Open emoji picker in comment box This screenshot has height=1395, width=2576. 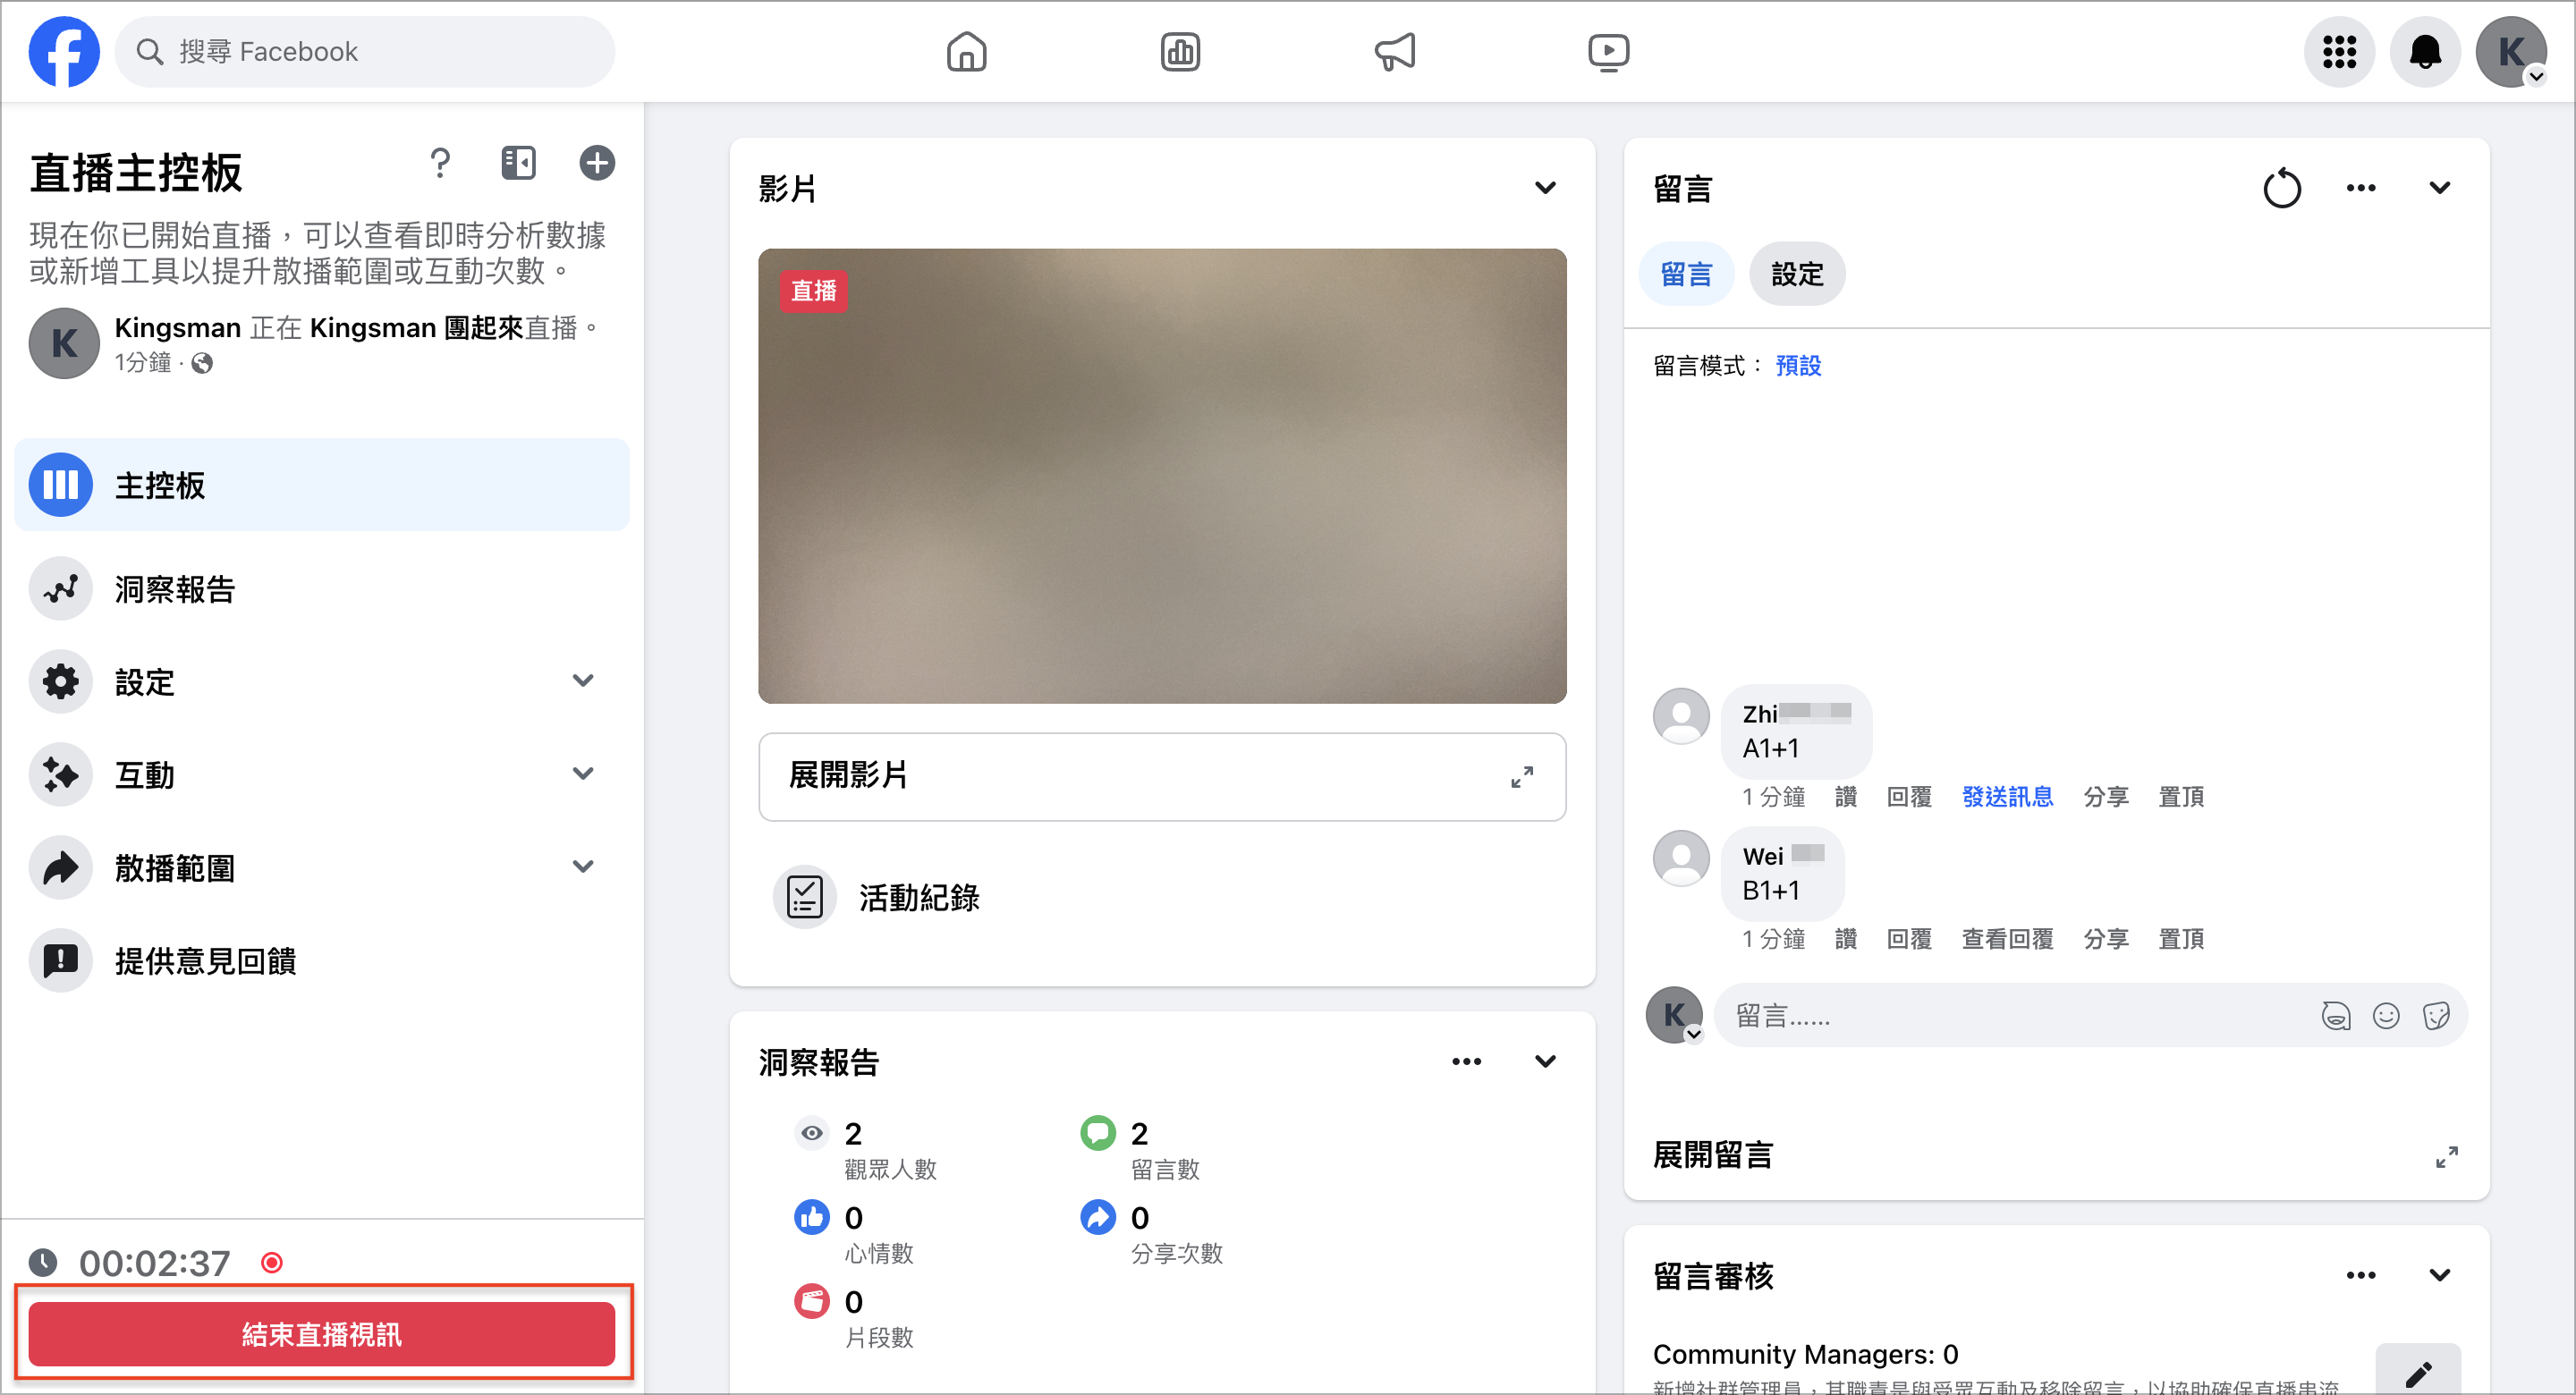point(2386,1016)
